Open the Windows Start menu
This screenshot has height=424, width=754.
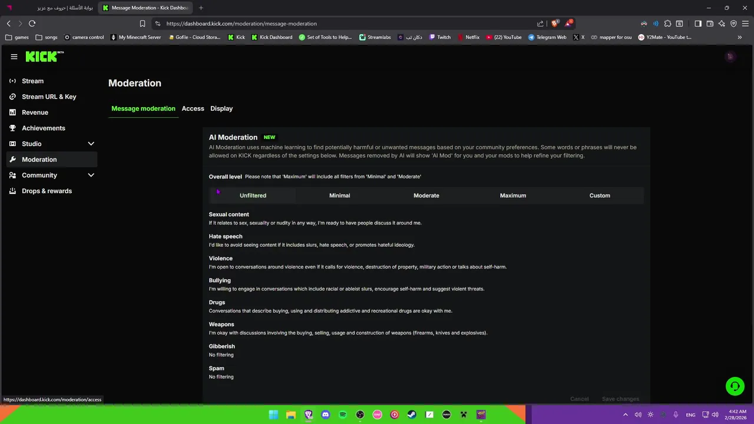point(273,415)
